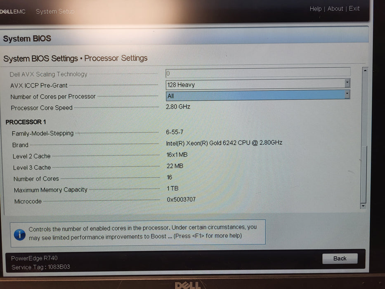
Task: Click the Dell AVX Scaling Technology label
Action: [48, 74]
